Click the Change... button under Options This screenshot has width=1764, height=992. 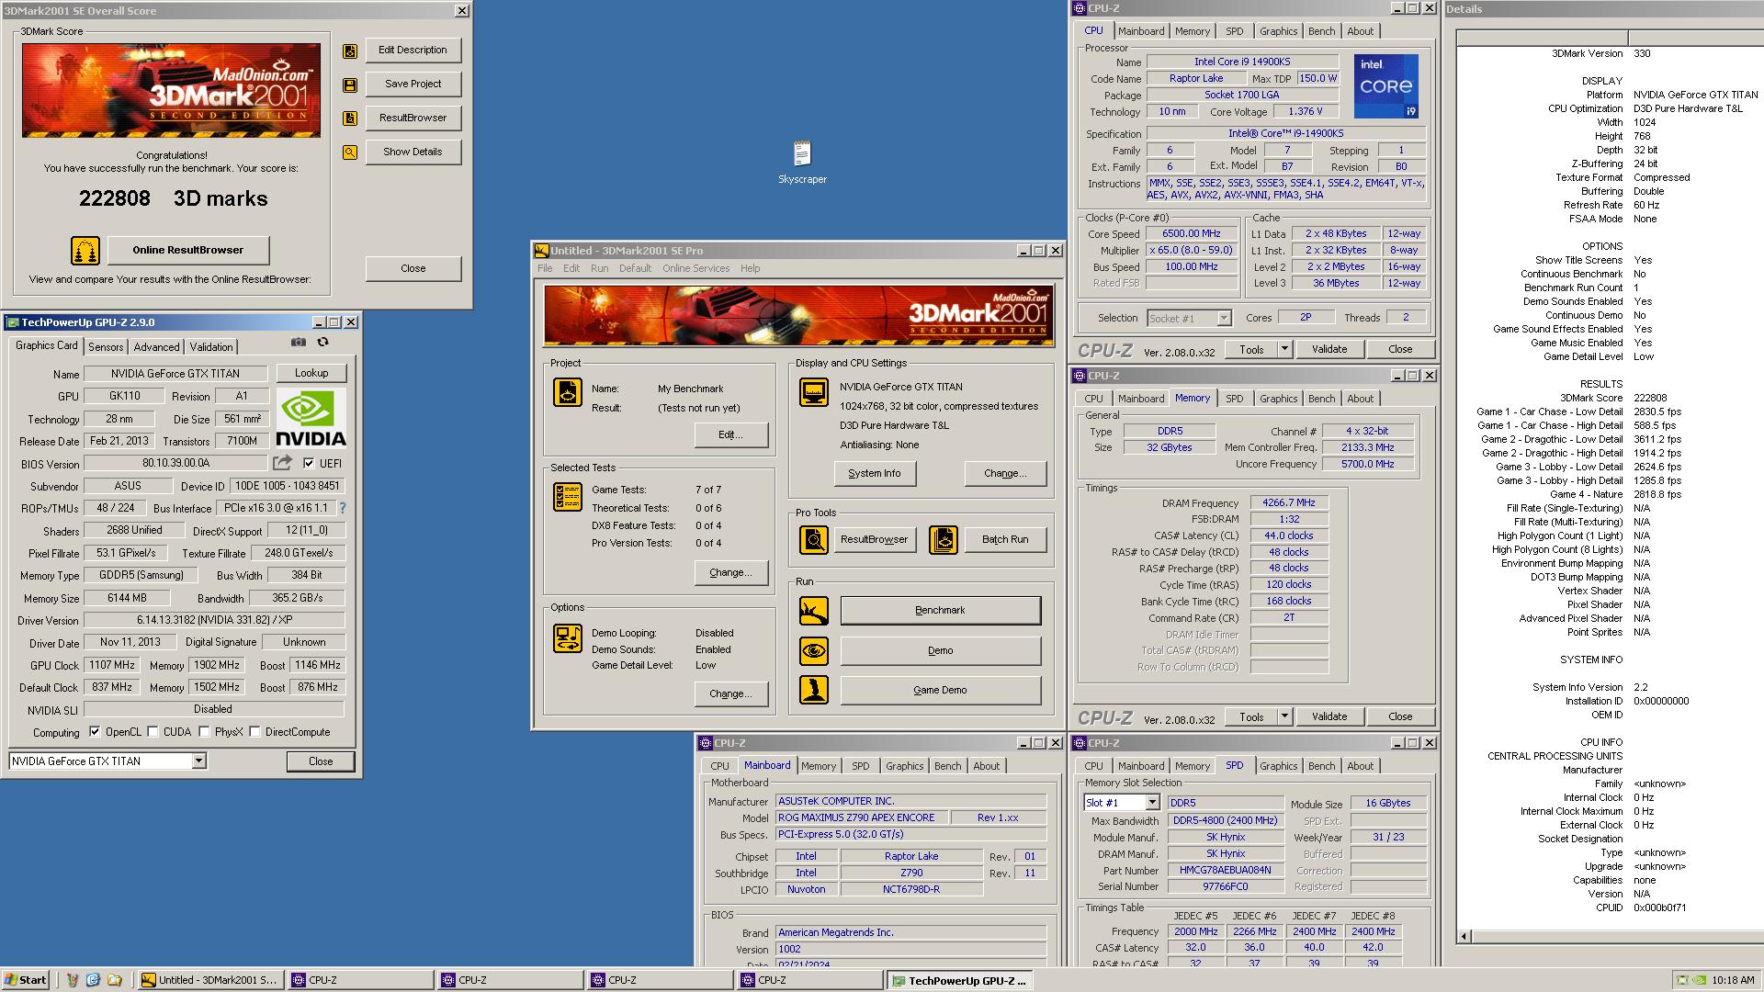coord(731,693)
